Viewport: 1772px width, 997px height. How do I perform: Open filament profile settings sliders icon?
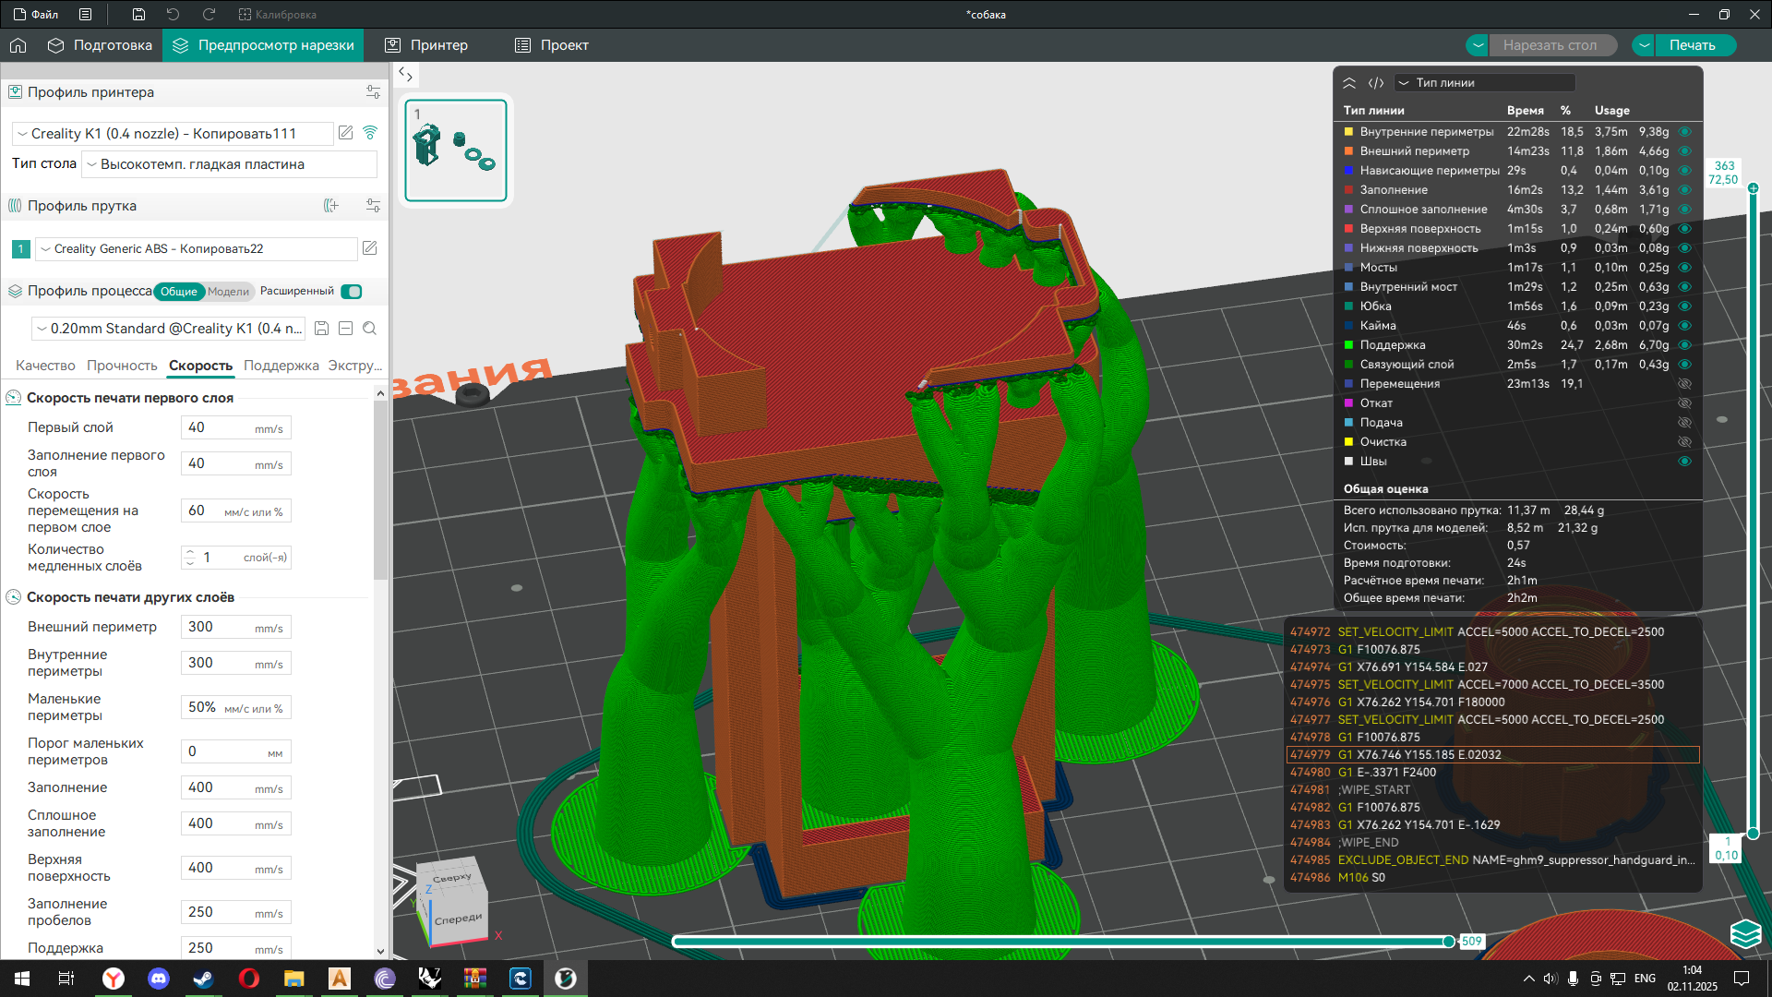(373, 206)
